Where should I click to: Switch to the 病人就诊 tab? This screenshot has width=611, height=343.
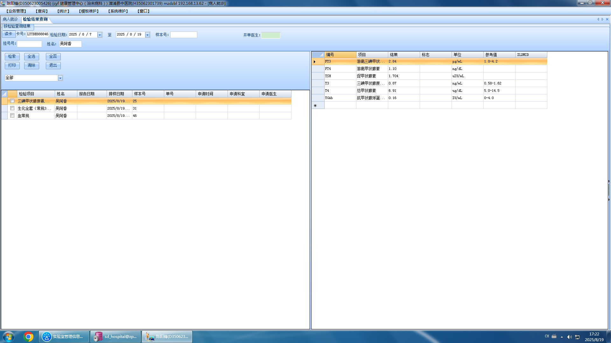tap(11, 19)
